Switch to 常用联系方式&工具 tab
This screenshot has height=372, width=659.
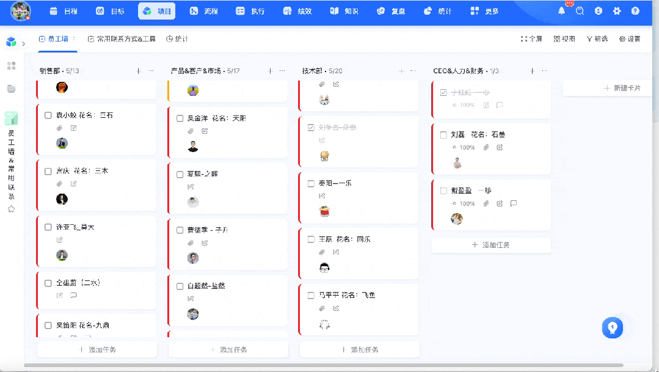tap(122, 38)
